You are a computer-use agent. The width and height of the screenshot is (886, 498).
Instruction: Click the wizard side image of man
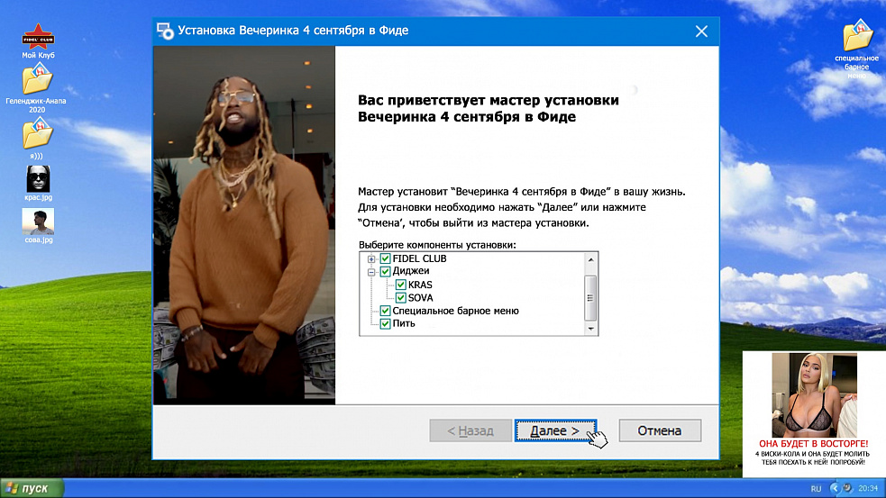click(x=244, y=225)
